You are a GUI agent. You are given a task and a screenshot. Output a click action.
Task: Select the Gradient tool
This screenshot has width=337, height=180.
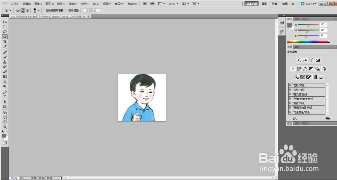point(5,77)
